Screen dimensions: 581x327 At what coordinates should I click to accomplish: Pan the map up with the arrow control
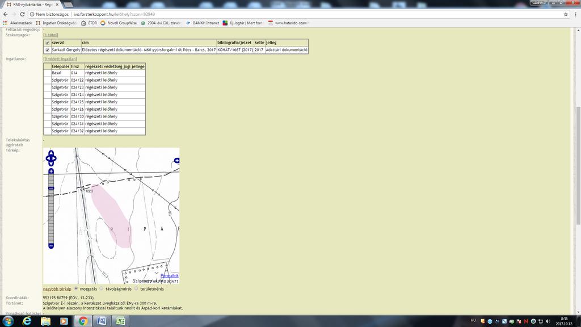tap(51, 153)
